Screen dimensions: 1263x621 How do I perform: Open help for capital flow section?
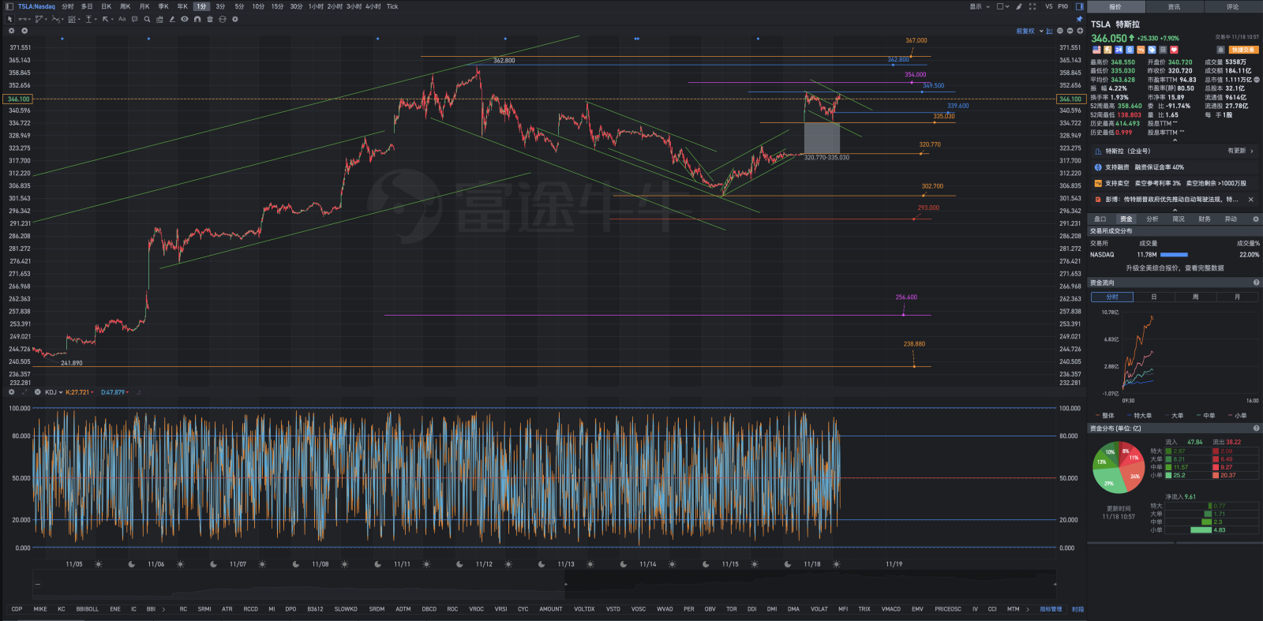click(1256, 282)
